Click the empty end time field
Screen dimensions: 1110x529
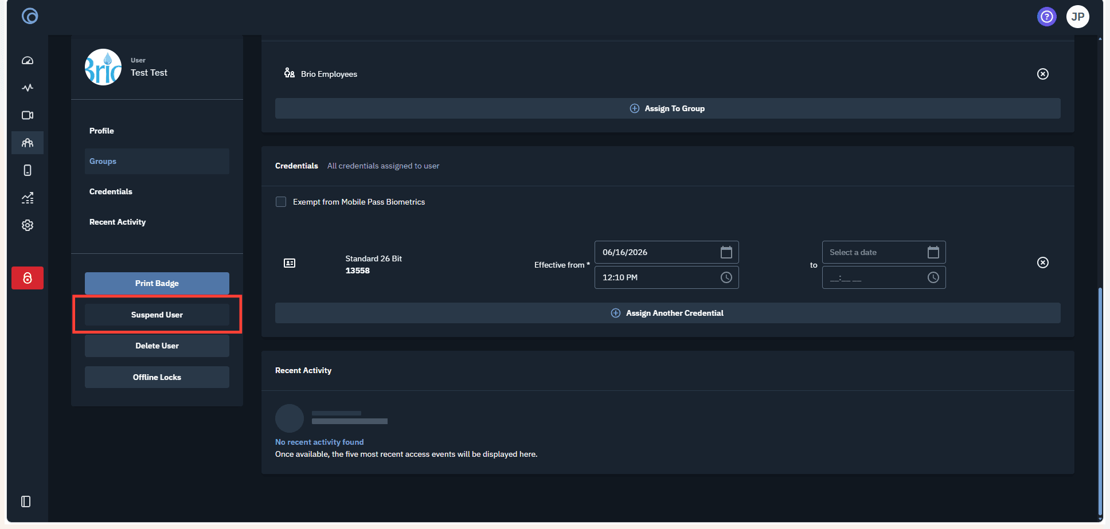884,277
